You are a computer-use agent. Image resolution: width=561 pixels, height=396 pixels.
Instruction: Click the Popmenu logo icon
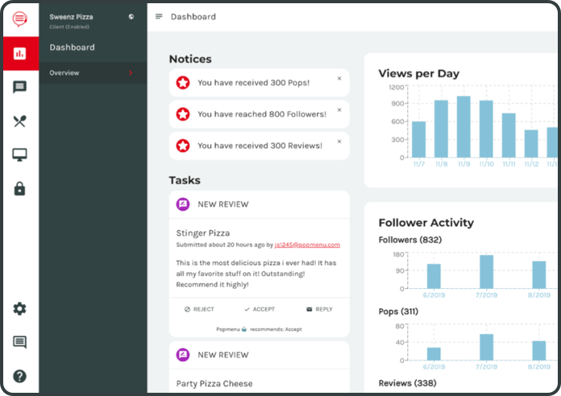19,18
